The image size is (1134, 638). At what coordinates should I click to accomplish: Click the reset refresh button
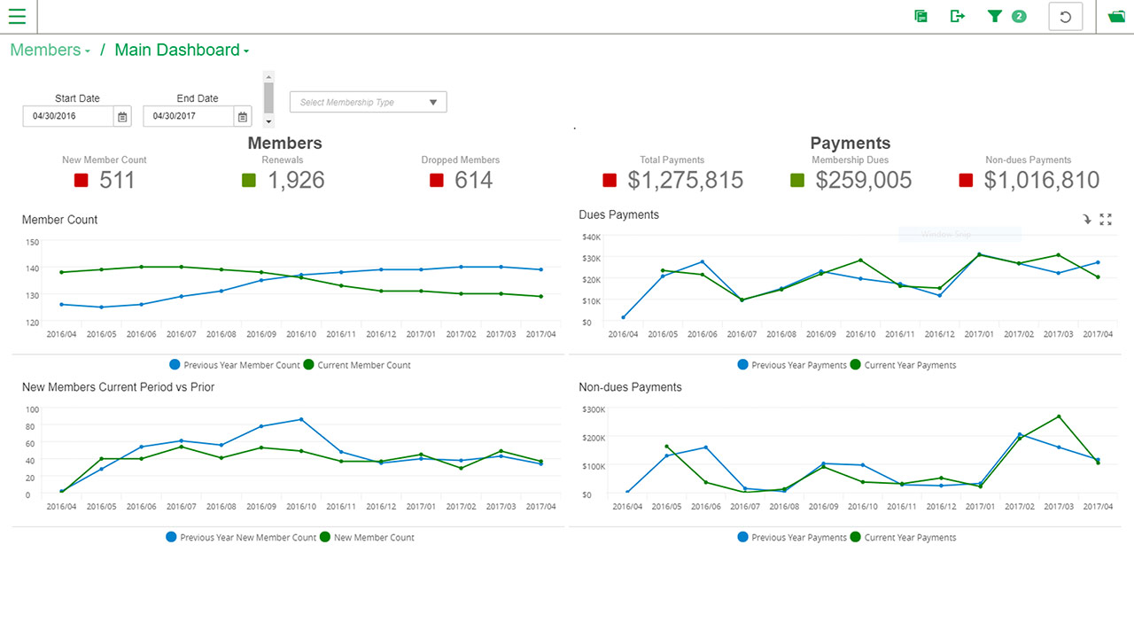[x=1066, y=17]
